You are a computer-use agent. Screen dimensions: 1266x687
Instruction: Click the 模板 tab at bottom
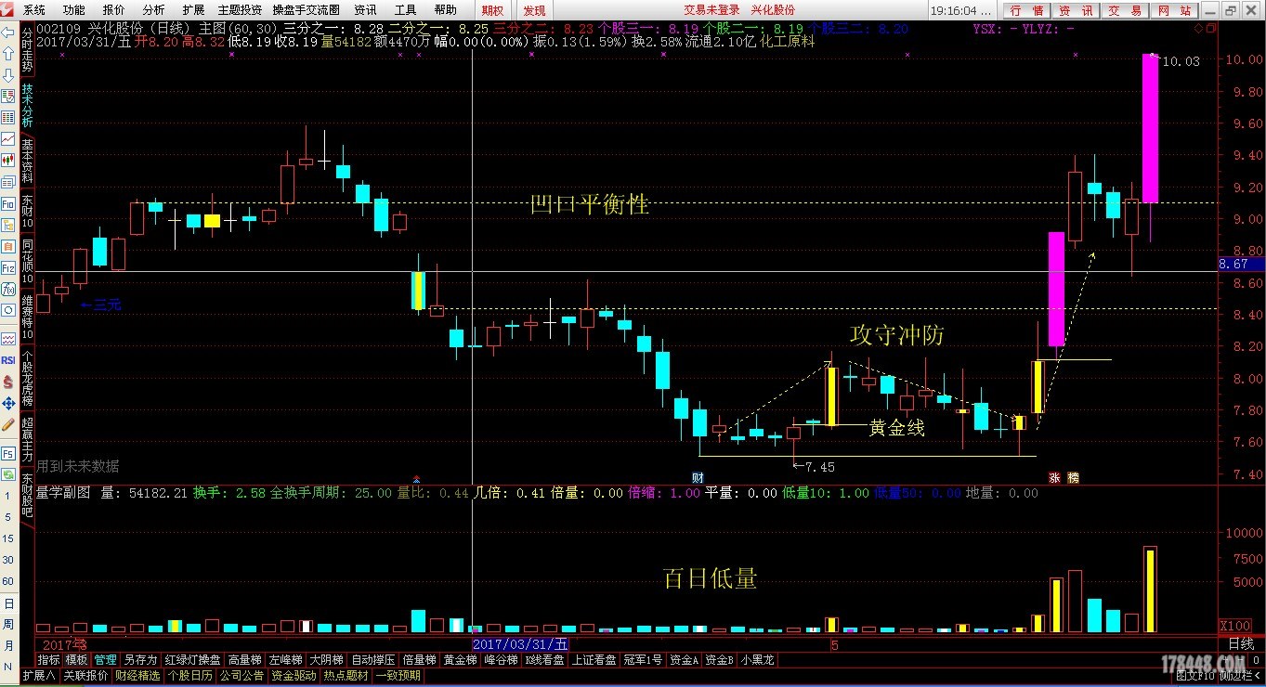coord(76,660)
